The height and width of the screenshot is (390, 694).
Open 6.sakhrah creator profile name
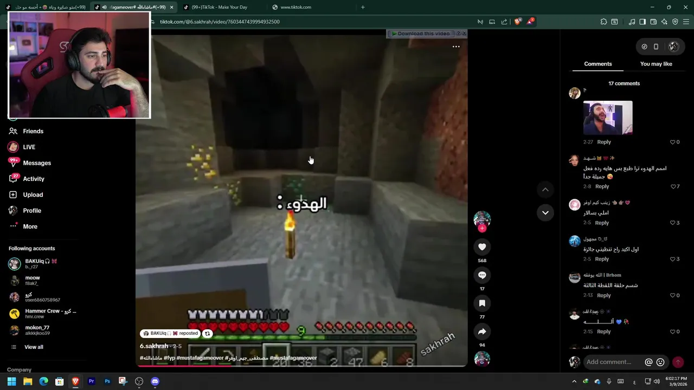click(153, 346)
